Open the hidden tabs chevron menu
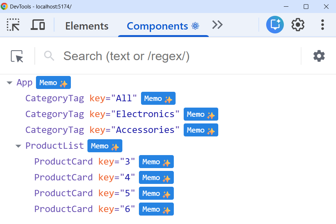Screen dimensions: 336x224 click(217, 25)
